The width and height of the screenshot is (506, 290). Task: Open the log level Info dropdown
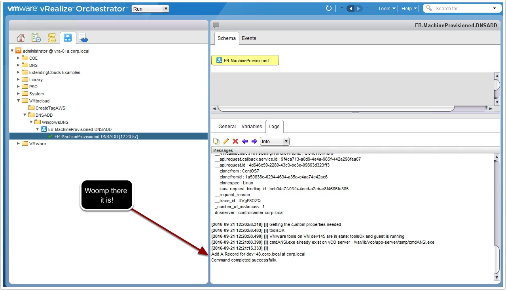point(275,141)
